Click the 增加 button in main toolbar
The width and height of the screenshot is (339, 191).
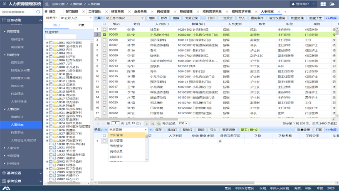(152, 18)
